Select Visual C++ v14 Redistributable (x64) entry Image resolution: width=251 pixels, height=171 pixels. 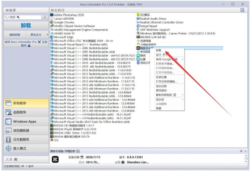[x=91, y=115]
